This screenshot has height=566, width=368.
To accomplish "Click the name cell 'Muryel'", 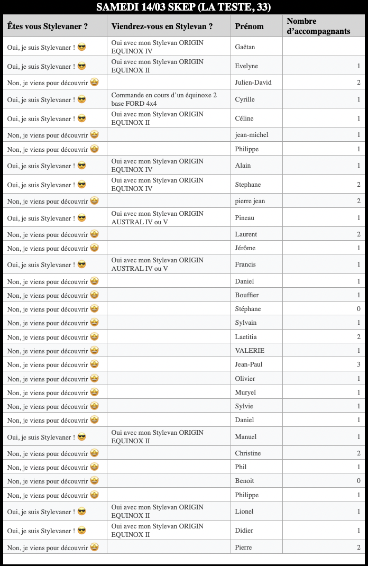I will pos(245,392).
